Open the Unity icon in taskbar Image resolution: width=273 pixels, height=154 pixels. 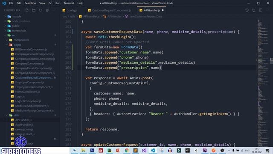(188, 150)
